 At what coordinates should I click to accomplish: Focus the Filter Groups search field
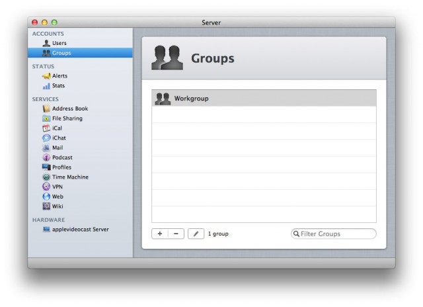[x=333, y=234]
